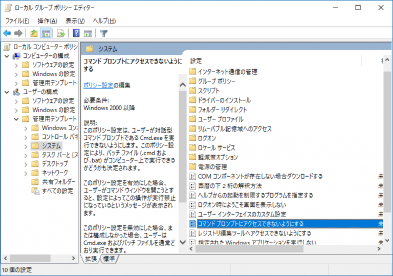Open the 操作(A) menu
The width and height of the screenshot is (393, 276).
tap(47, 21)
